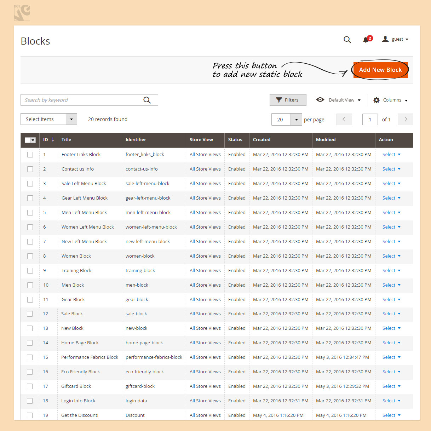431x431 pixels.
Task: Click the search icon inside keyword field
Action: point(147,100)
